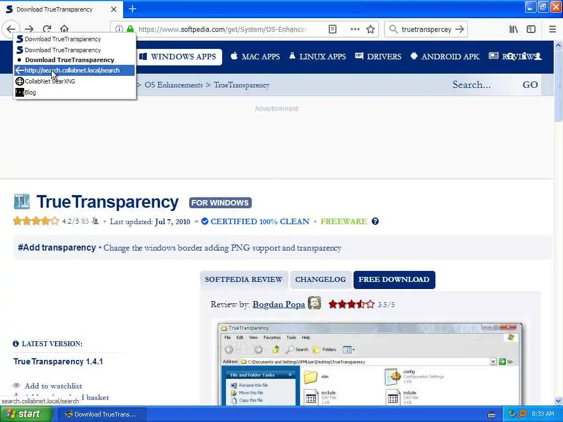Click the address bar URL
Image resolution: width=563 pixels, height=422 pixels.
223,30
